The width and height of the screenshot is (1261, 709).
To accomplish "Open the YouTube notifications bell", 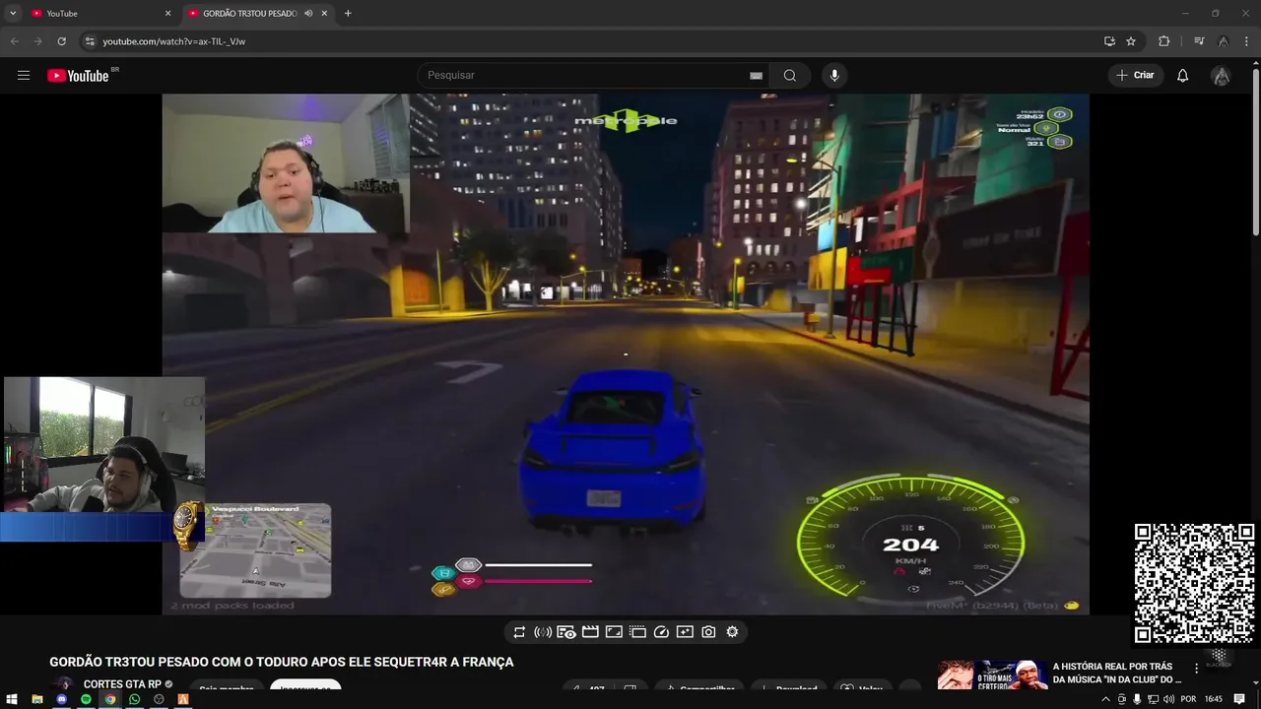I will (x=1182, y=75).
